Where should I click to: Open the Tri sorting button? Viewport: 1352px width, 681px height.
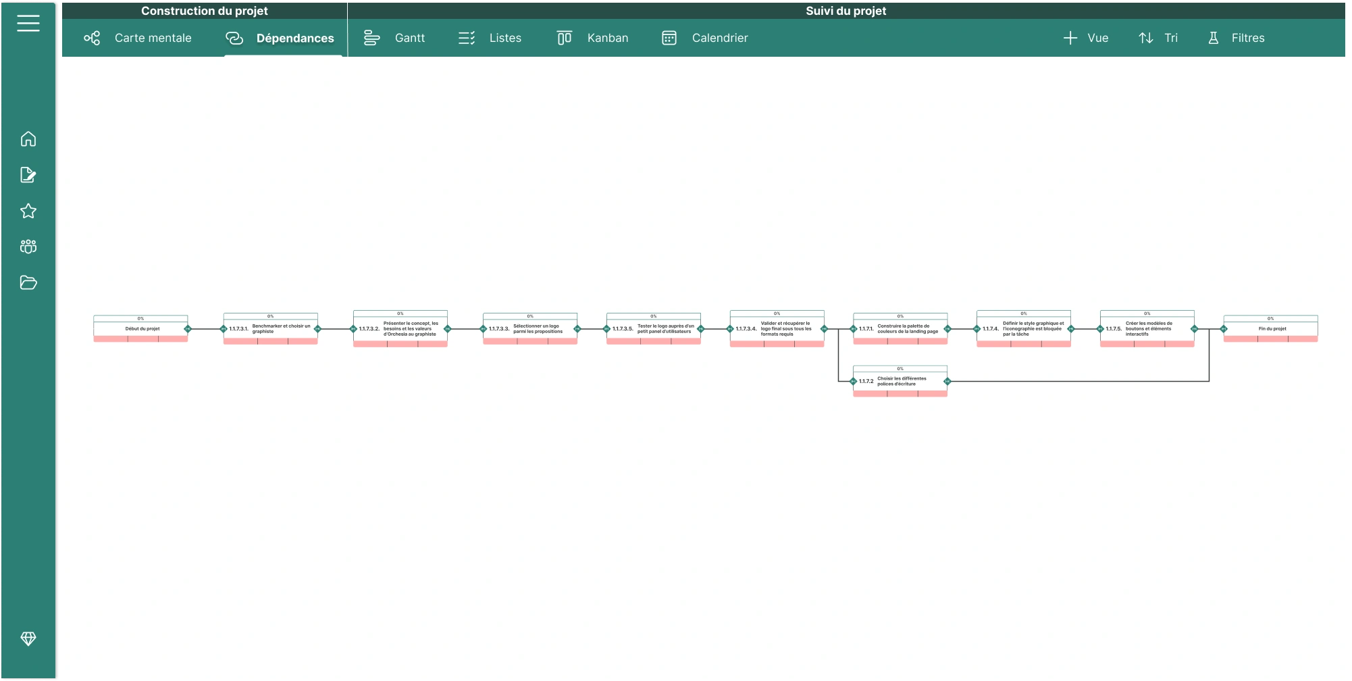[1158, 38]
